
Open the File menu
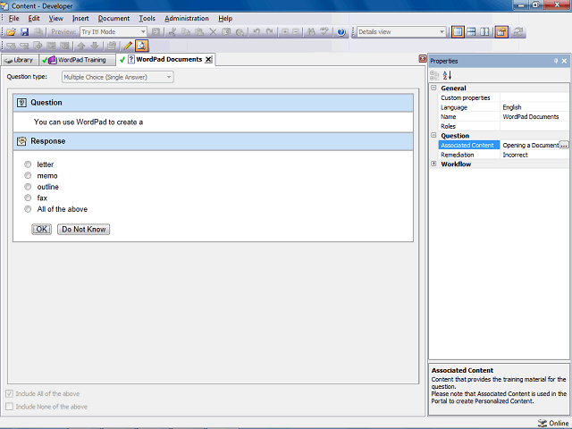click(x=14, y=18)
